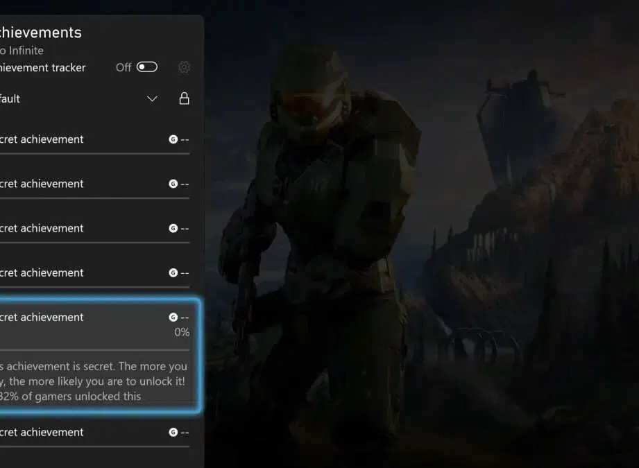Viewport: 639px width, 468px height.
Task: Click the Gamerscore icon in the highlighted achievement
Action: pyautogui.click(x=173, y=318)
